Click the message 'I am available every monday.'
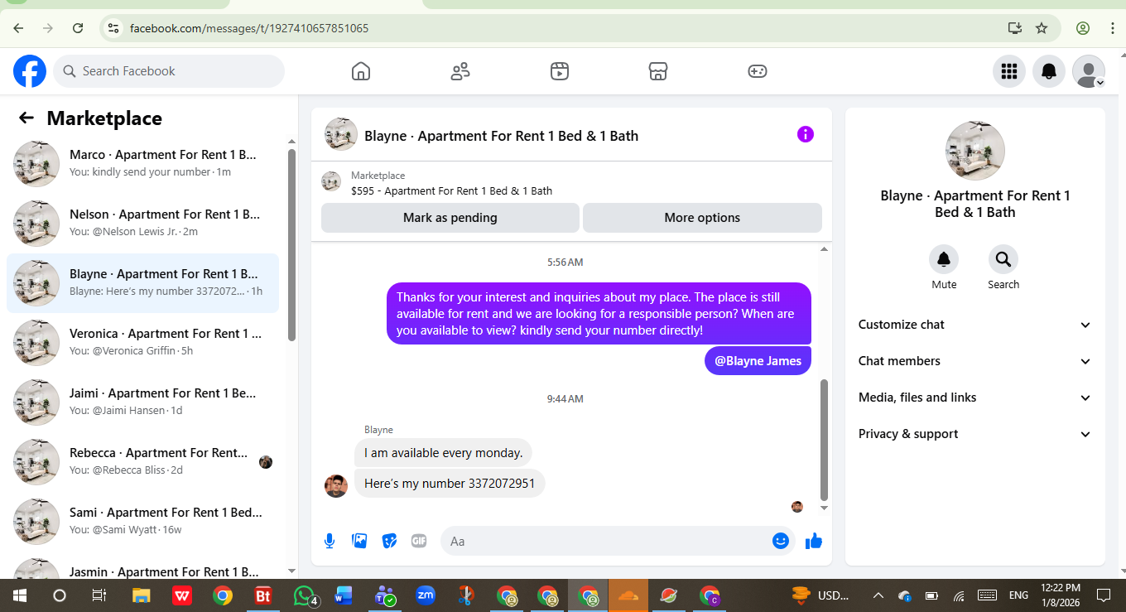 (x=444, y=453)
